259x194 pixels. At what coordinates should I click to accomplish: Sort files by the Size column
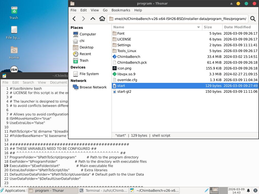coord(212,27)
